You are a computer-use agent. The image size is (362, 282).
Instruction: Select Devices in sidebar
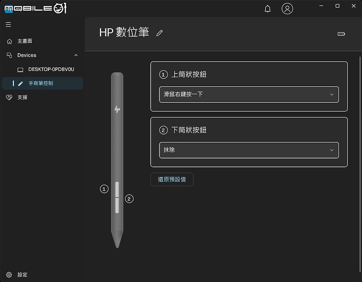(26, 55)
